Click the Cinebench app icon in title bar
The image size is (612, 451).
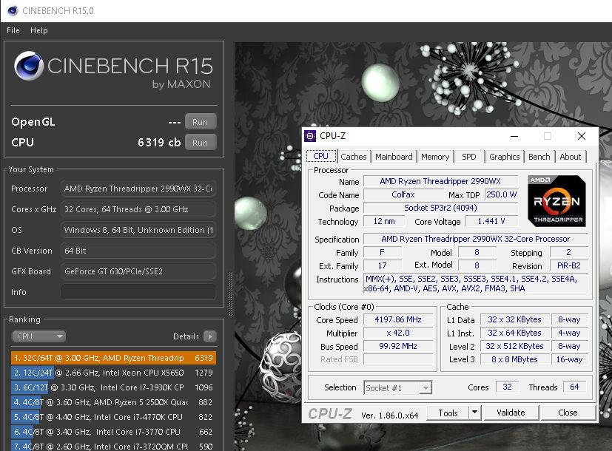pos(13,10)
